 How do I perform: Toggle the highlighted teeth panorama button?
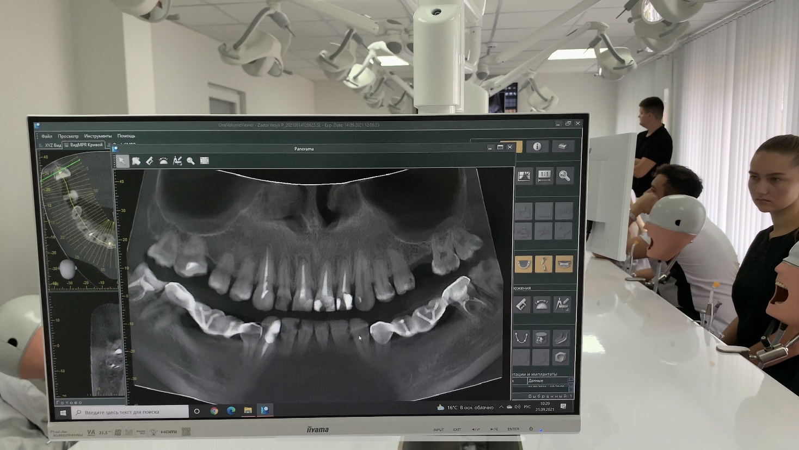pyautogui.click(x=564, y=264)
